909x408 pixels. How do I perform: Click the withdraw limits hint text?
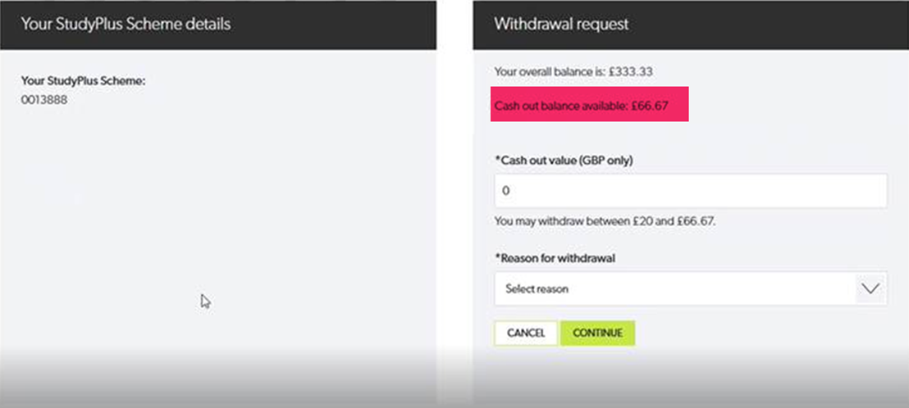point(605,221)
